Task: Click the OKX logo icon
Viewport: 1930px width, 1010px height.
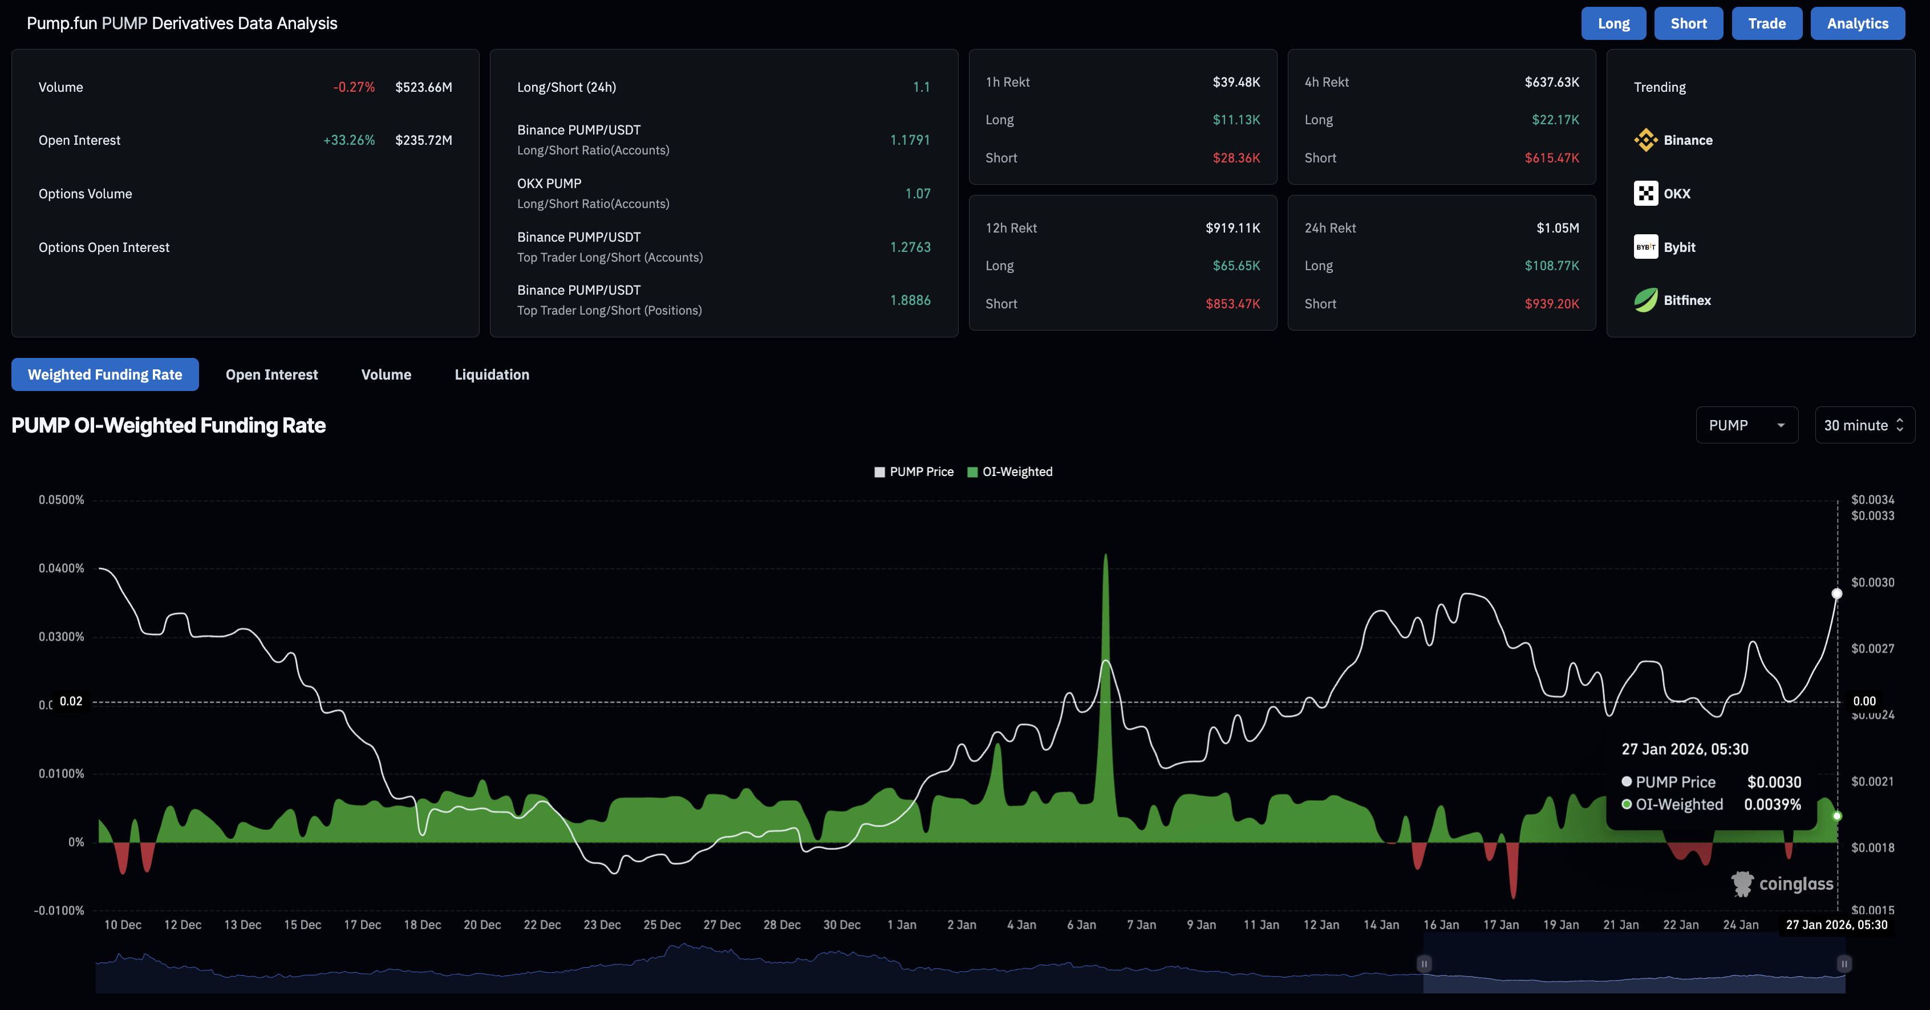Action: click(1645, 193)
